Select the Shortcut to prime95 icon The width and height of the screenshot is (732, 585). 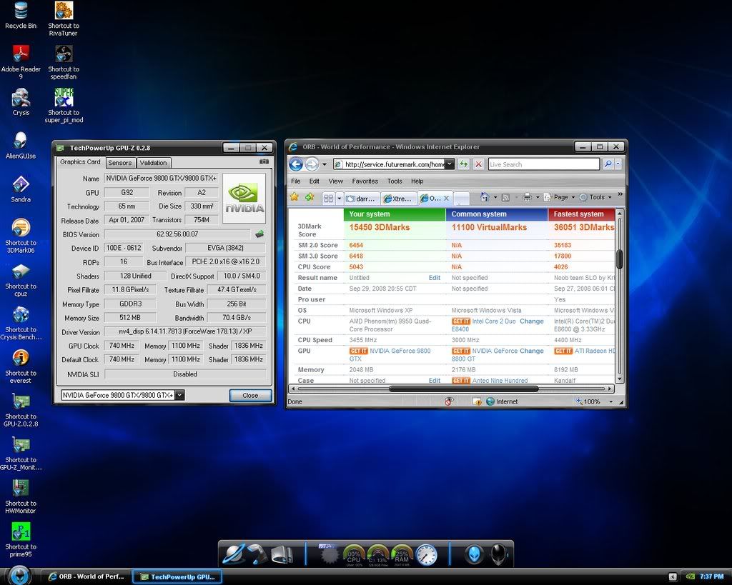coord(21,539)
